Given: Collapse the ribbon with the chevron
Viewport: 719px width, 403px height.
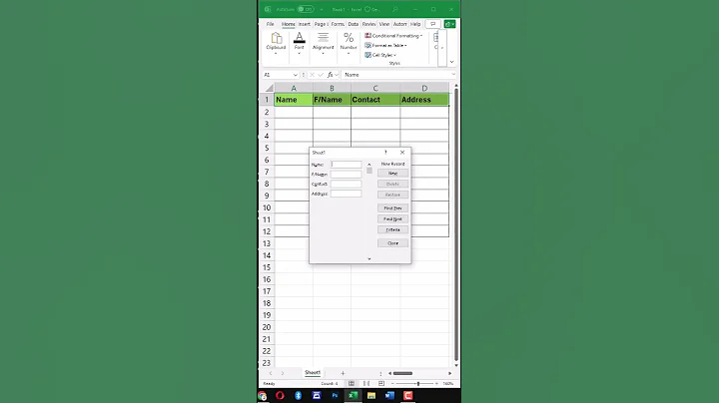Looking at the screenshot, I should pos(451,62).
